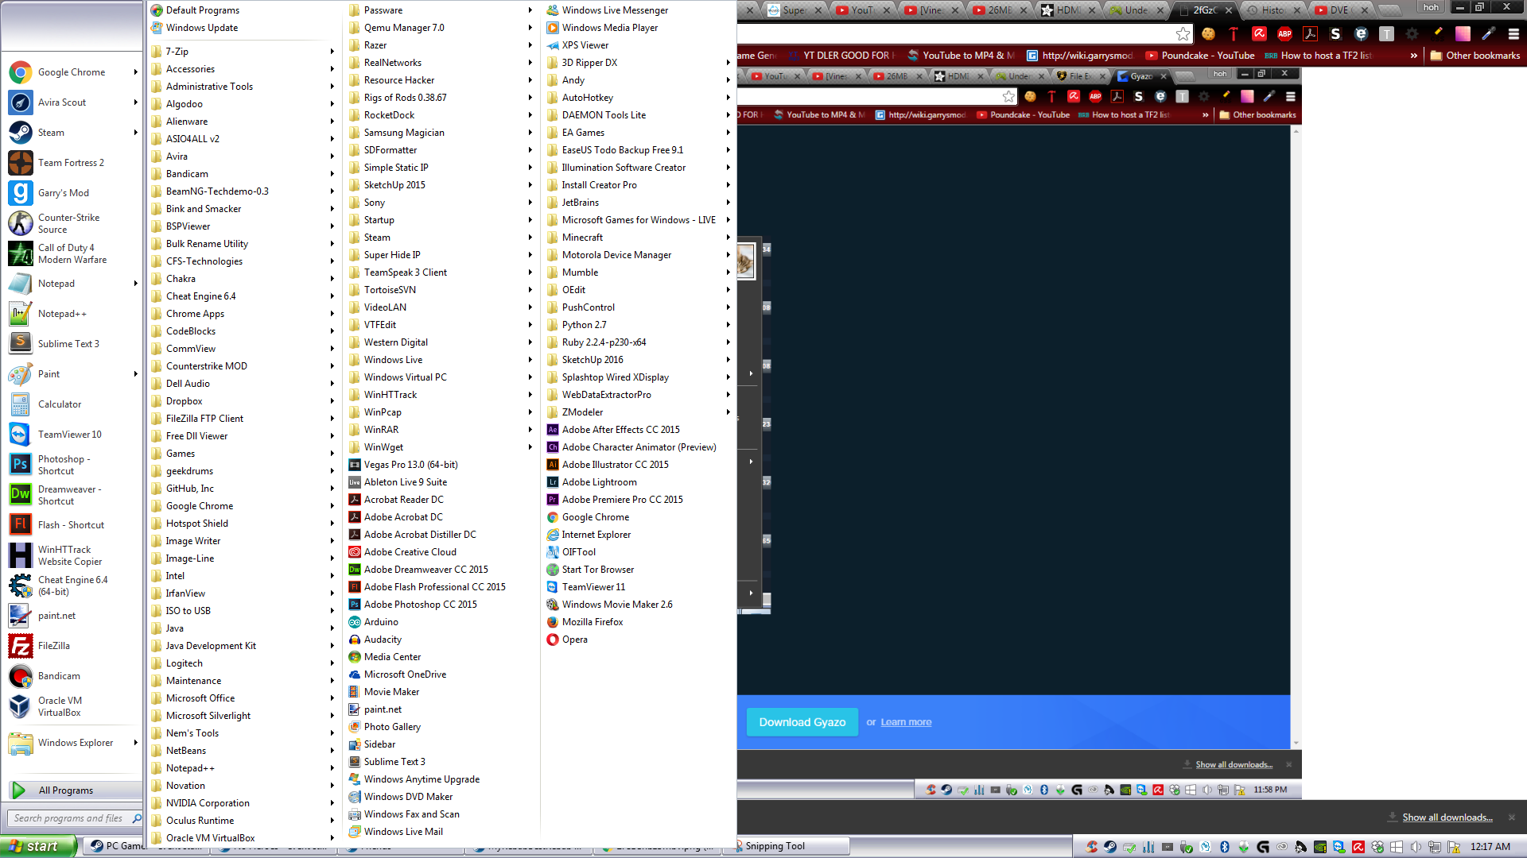Launch Windows Media Player

pyautogui.click(x=609, y=28)
